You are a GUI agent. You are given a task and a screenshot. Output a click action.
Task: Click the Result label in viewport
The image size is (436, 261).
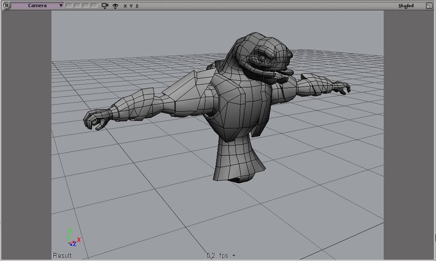point(62,255)
